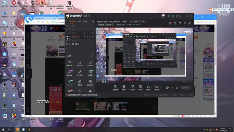
Task: Add a 摄像头 camera source
Action: (x=124, y=88)
